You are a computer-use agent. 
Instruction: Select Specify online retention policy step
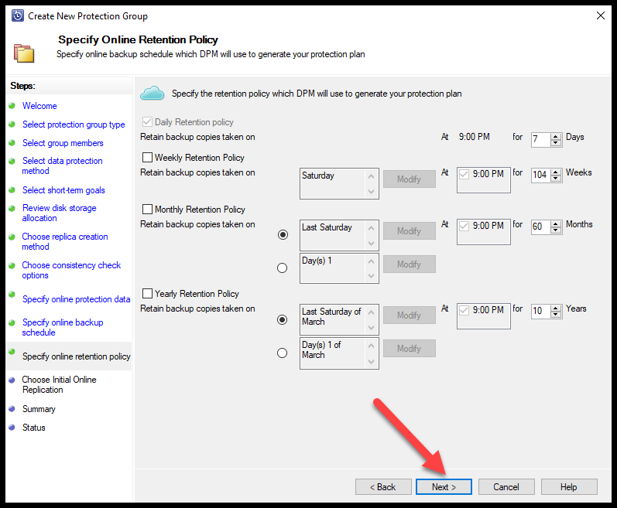pos(76,356)
